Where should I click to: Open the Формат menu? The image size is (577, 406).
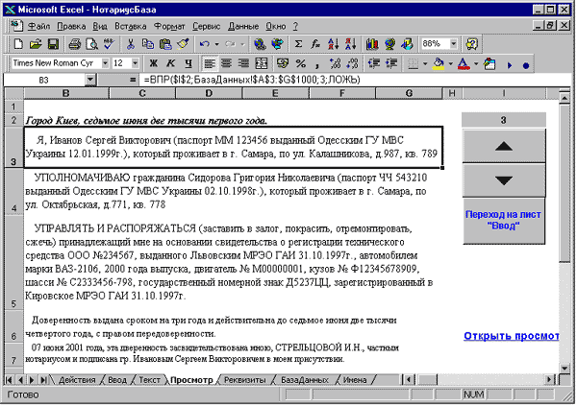pyautogui.click(x=169, y=27)
